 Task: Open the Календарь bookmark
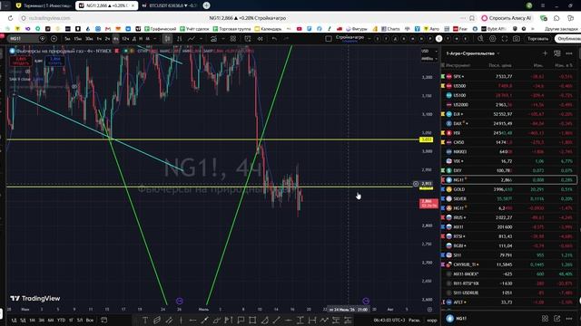pos(268,28)
